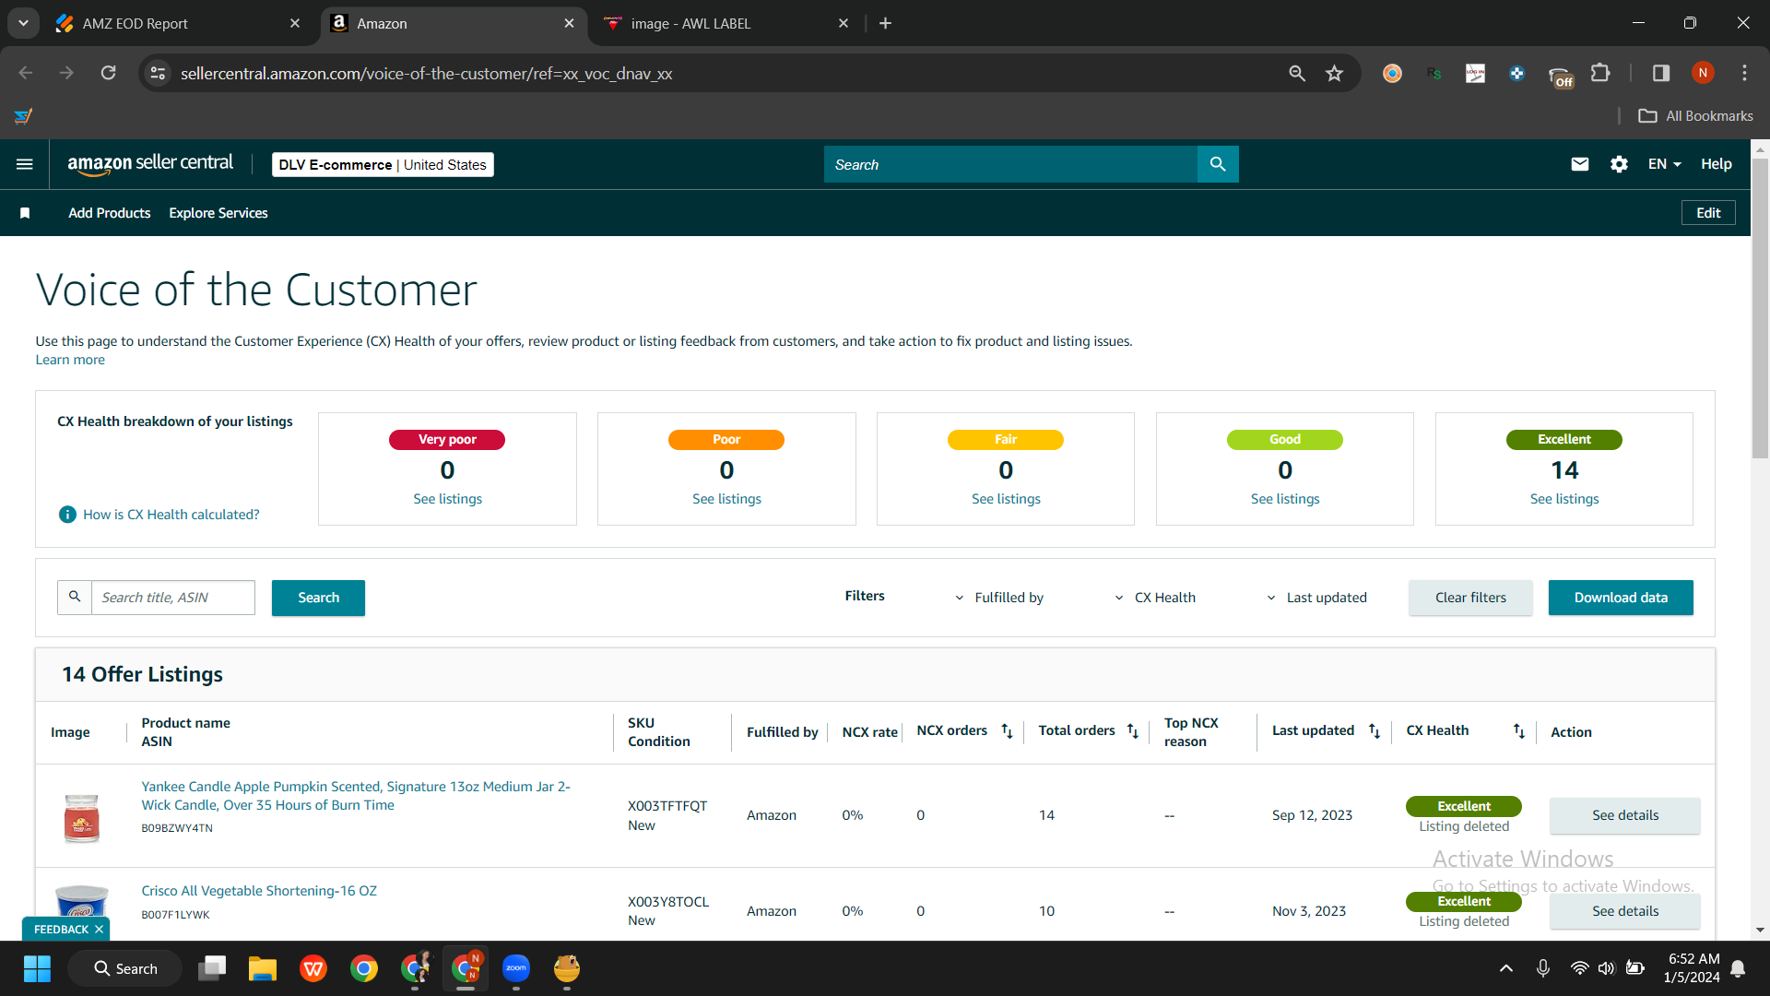Click the bookmark flag icon

click(25, 213)
